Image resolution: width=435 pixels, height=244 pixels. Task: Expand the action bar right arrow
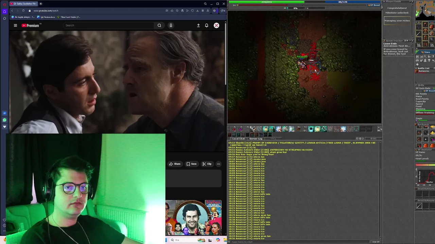point(379,127)
